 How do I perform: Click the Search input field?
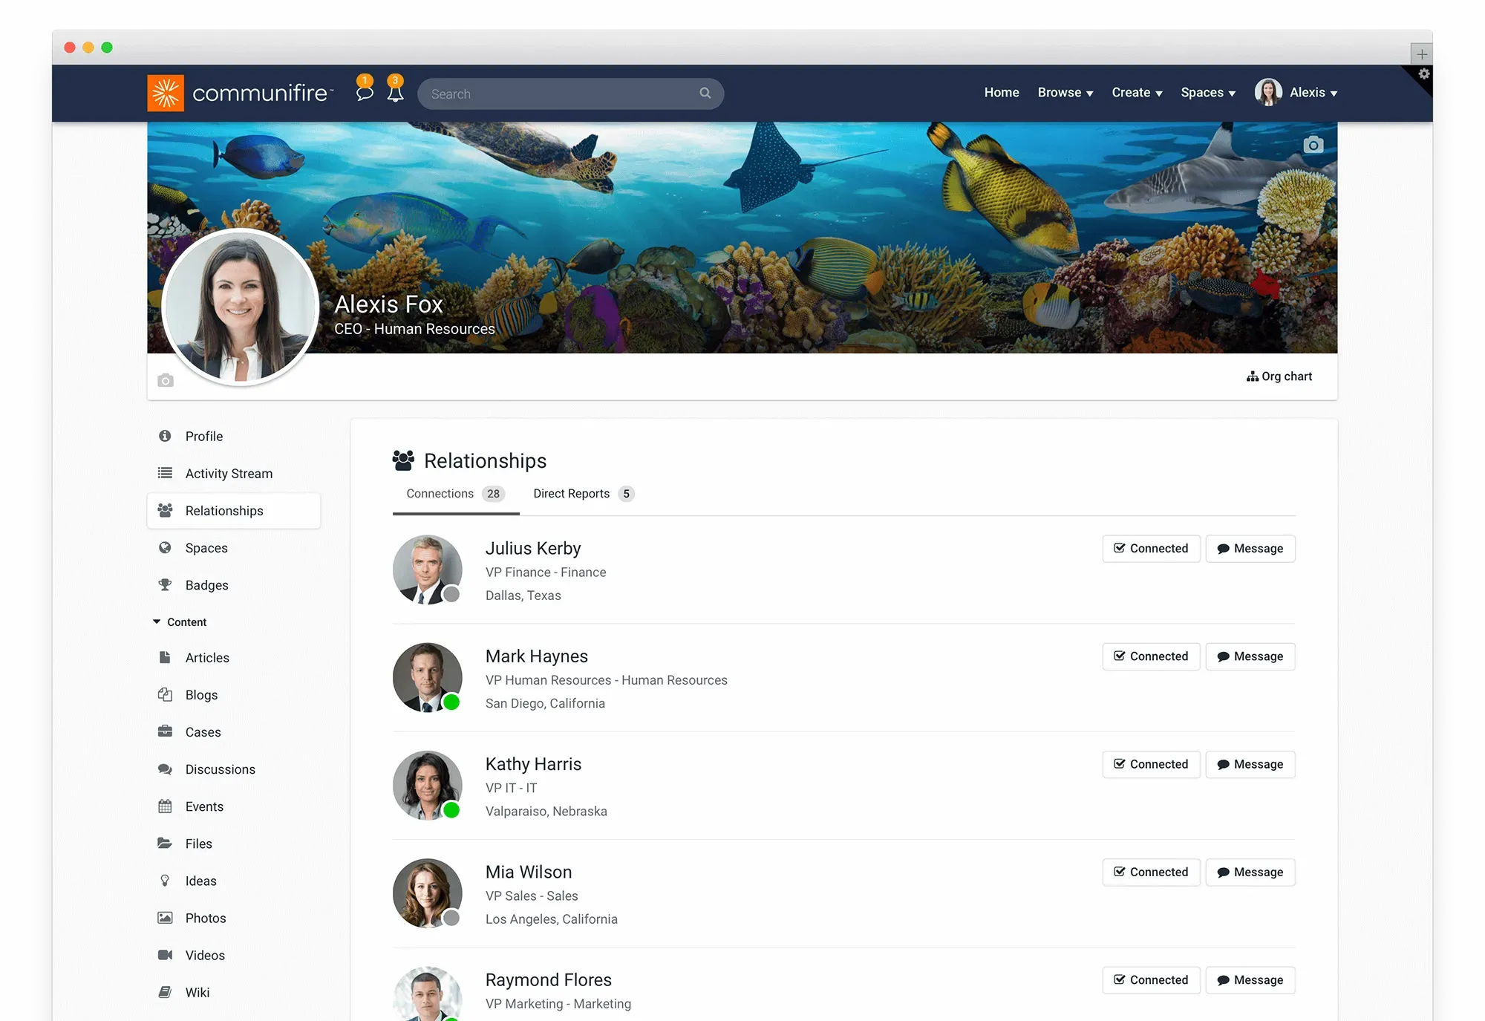tap(570, 94)
